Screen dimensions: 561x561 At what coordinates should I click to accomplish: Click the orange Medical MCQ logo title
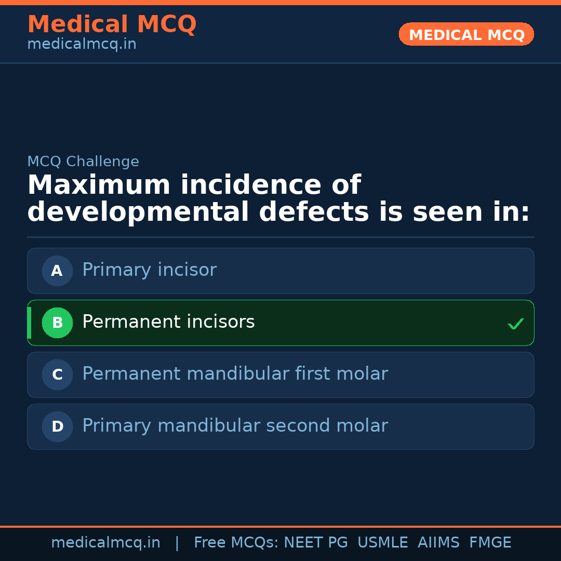click(x=112, y=24)
